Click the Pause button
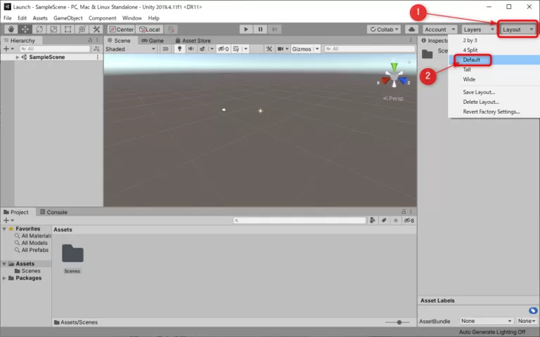The image size is (540, 337). tap(260, 29)
